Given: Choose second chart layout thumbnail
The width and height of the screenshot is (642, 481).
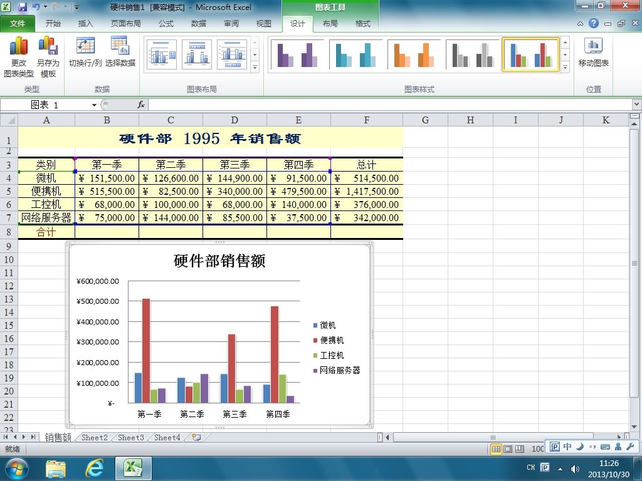Looking at the screenshot, I should click(x=196, y=54).
